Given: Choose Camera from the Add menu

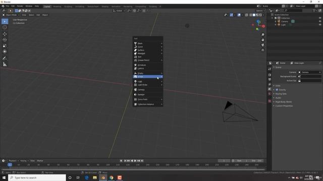Looking at the screenshot, I should pyautogui.click(x=148, y=89).
